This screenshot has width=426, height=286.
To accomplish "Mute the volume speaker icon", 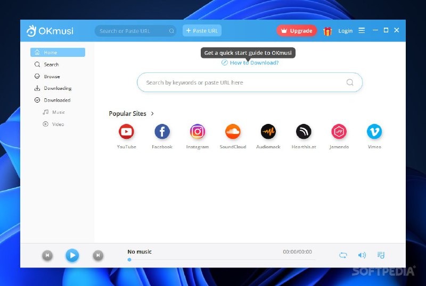I will click(x=362, y=255).
